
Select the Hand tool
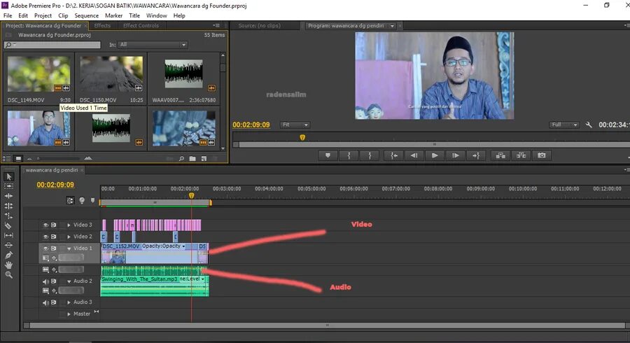[x=9, y=265]
